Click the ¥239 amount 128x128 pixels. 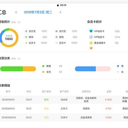[x=108, y=118]
